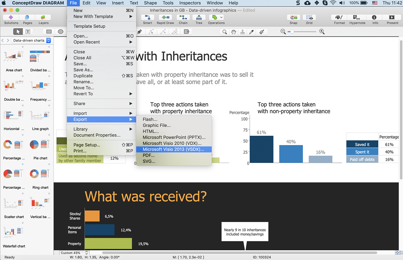
Task: Click Save As in File menu
Action: [101, 70]
